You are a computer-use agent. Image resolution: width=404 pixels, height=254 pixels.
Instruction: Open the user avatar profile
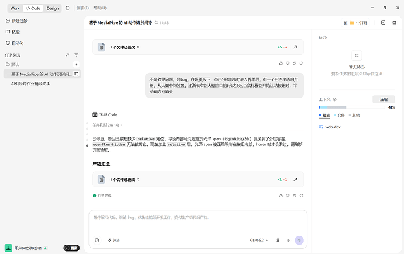coord(9,248)
